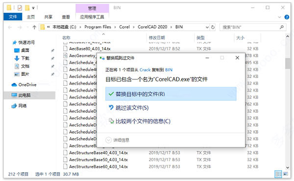Click scroll down arrow of file list
Viewport: 294px width, 181px height.
(288, 167)
